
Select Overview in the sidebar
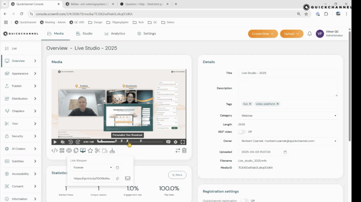click(21, 61)
